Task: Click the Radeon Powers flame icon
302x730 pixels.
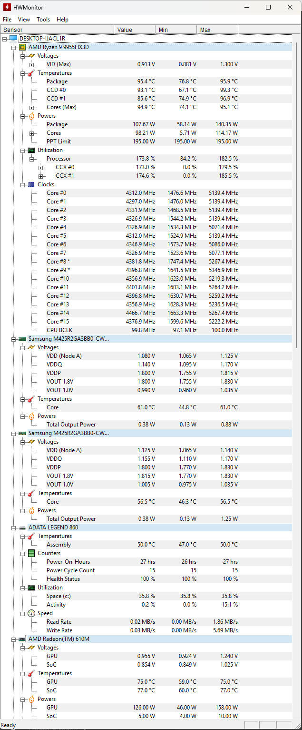Action: [31, 699]
